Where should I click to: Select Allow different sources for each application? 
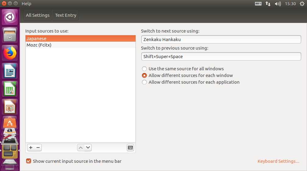pos(191,82)
